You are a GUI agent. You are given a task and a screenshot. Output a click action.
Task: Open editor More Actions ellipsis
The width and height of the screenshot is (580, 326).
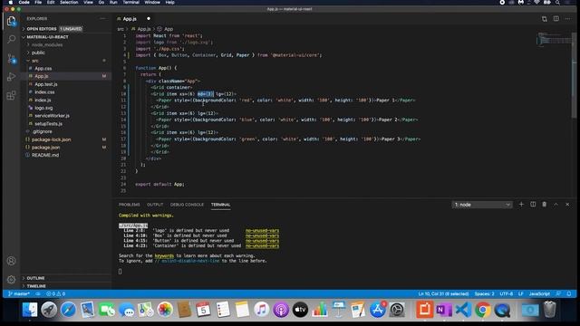[568, 18]
